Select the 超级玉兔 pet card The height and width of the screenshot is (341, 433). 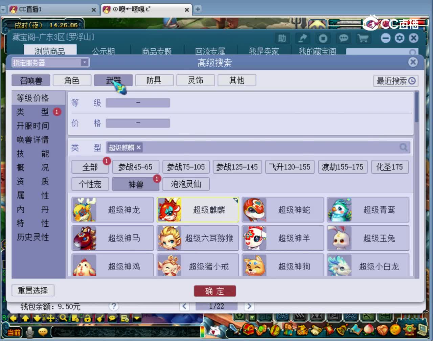[x=368, y=238]
